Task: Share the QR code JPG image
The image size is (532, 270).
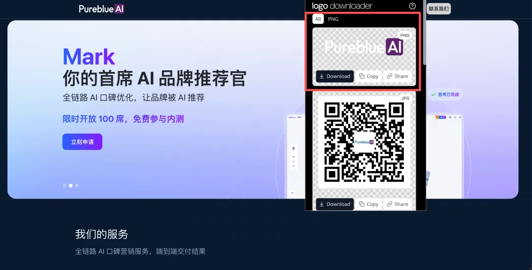Action: coord(398,204)
